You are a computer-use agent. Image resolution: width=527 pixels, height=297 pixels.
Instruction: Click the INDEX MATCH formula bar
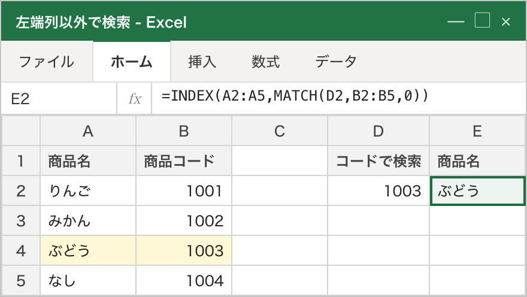point(339,99)
